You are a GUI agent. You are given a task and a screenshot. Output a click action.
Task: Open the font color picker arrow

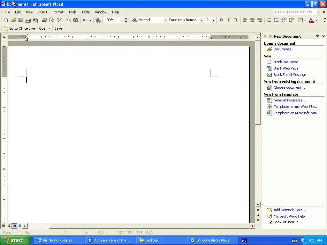[x=316, y=20]
